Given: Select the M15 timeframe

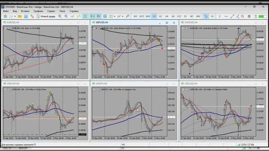Looking at the screenshot, I should [x=142, y=16].
